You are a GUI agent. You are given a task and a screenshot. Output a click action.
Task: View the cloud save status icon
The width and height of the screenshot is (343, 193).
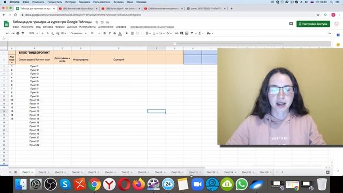click(107, 22)
